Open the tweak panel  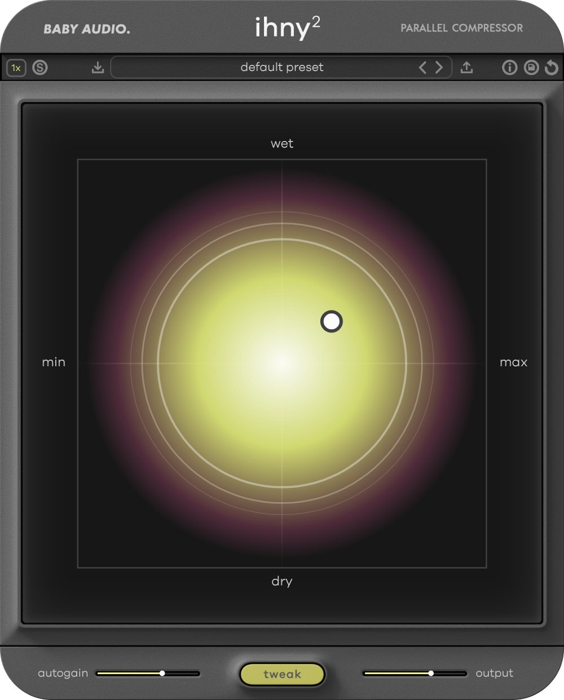pyautogui.click(x=282, y=674)
